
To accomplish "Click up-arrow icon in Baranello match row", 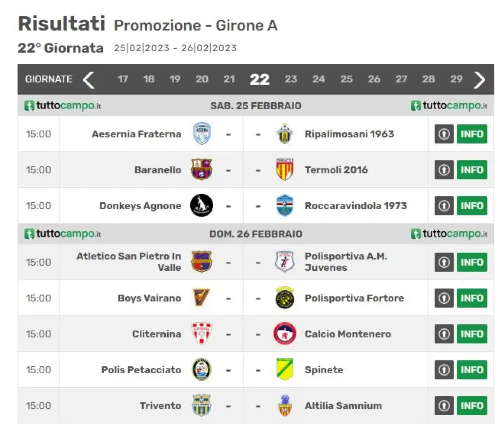I will pos(444,170).
